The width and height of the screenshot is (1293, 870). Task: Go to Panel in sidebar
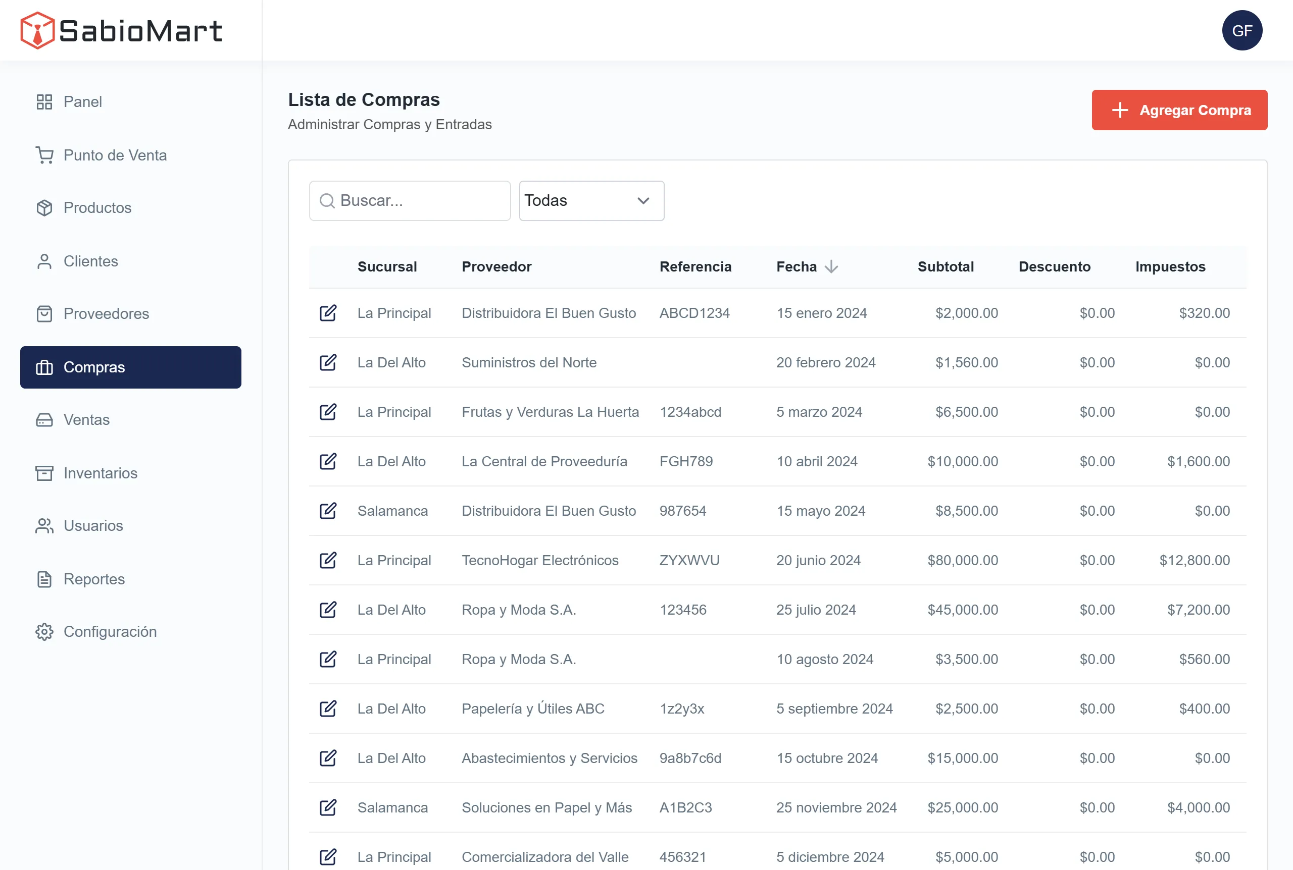[x=130, y=102]
